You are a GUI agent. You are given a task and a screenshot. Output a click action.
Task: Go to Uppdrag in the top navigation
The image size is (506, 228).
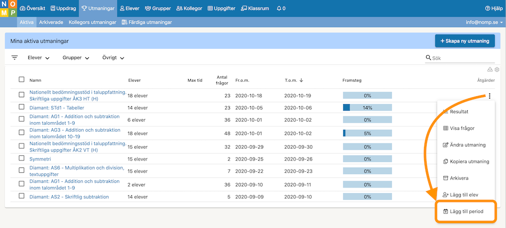(x=63, y=9)
